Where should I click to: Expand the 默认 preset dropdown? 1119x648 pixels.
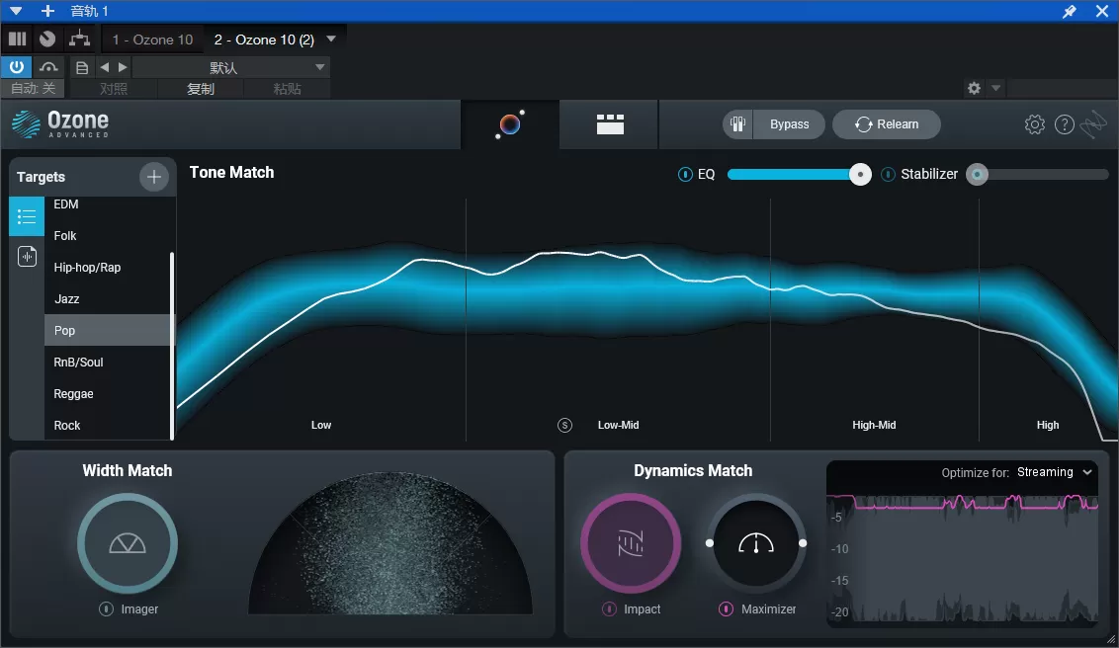319,67
